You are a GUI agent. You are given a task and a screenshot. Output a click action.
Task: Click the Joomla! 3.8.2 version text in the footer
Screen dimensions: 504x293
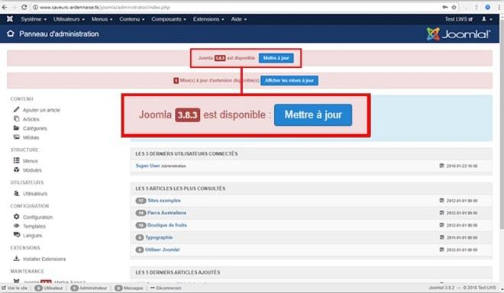pos(441,288)
